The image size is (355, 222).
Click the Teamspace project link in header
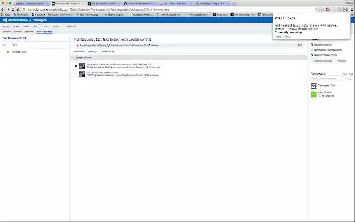coord(40,20)
